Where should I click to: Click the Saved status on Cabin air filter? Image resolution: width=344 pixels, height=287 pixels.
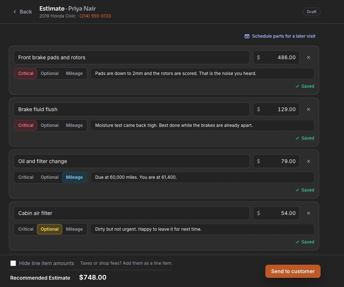(x=305, y=242)
